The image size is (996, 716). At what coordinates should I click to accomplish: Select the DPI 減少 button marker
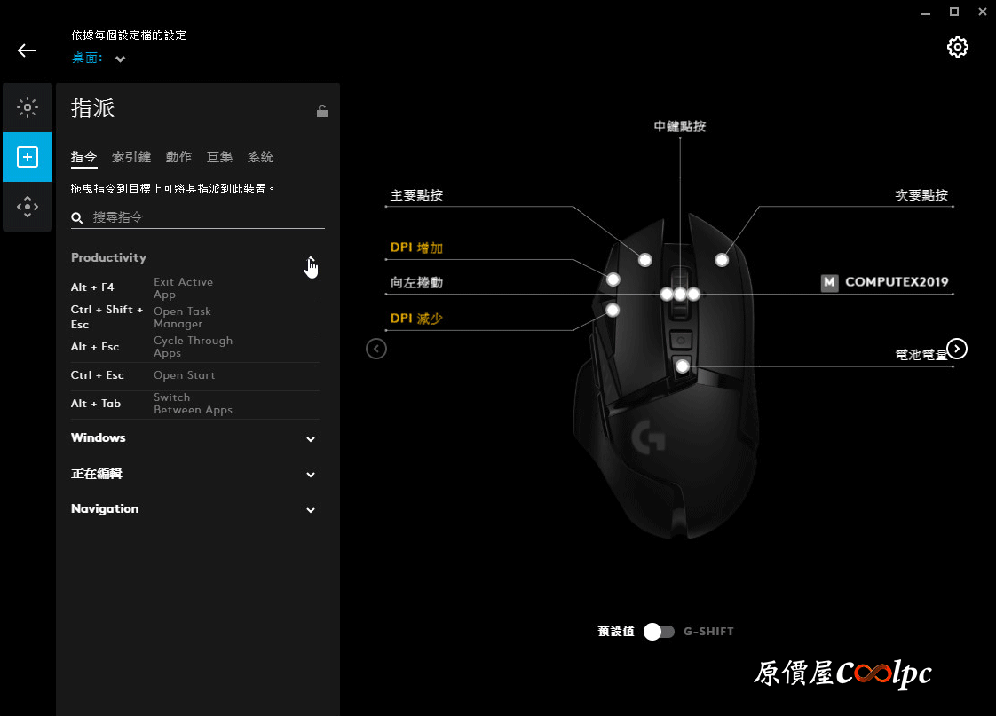coord(613,310)
